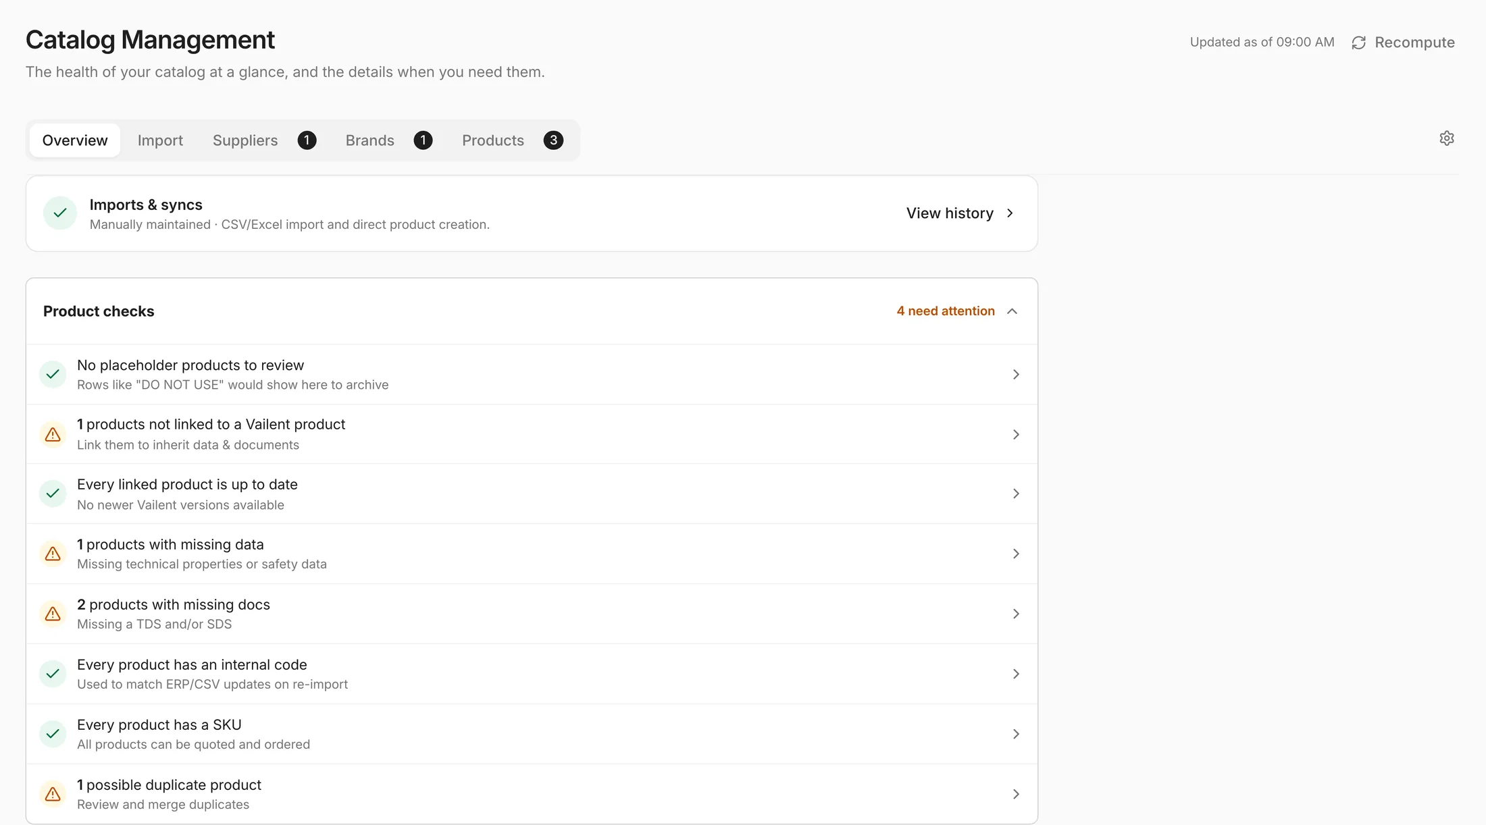Image resolution: width=1486 pixels, height=825 pixels.
Task: Click the warning icon for missing docs
Action: click(53, 614)
